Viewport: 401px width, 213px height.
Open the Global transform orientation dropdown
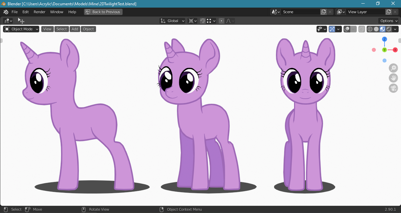173,21
